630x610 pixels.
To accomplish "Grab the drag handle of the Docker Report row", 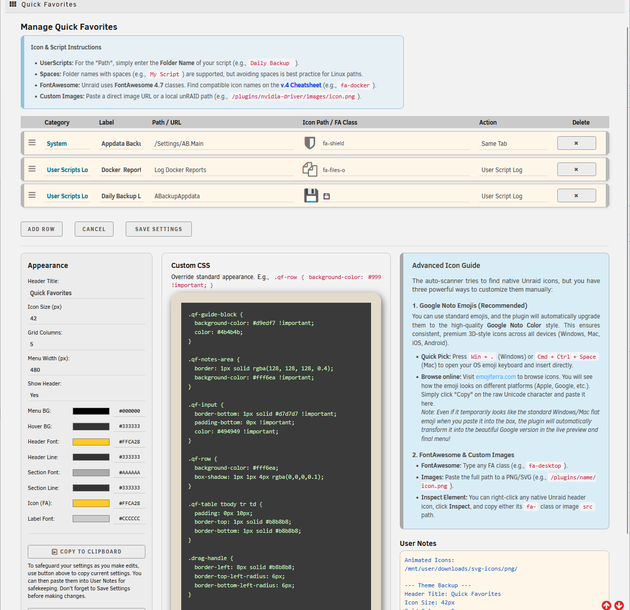I will (32, 169).
